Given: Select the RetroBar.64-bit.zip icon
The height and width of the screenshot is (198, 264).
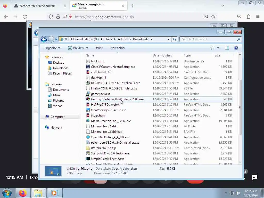Looking at the screenshot, I should (x=88, y=148).
